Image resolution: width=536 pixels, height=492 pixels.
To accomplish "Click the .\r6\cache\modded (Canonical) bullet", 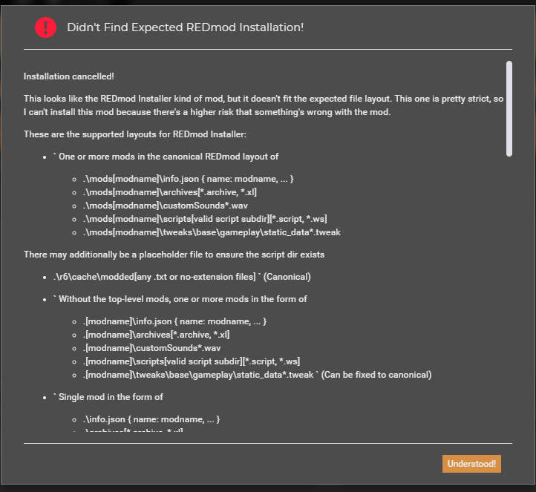I will click(182, 277).
